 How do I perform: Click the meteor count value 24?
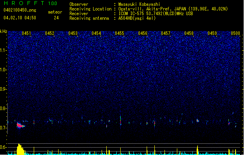[56, 18]
